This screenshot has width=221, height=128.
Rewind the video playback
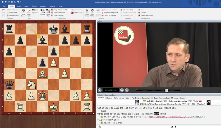(122, 90)
